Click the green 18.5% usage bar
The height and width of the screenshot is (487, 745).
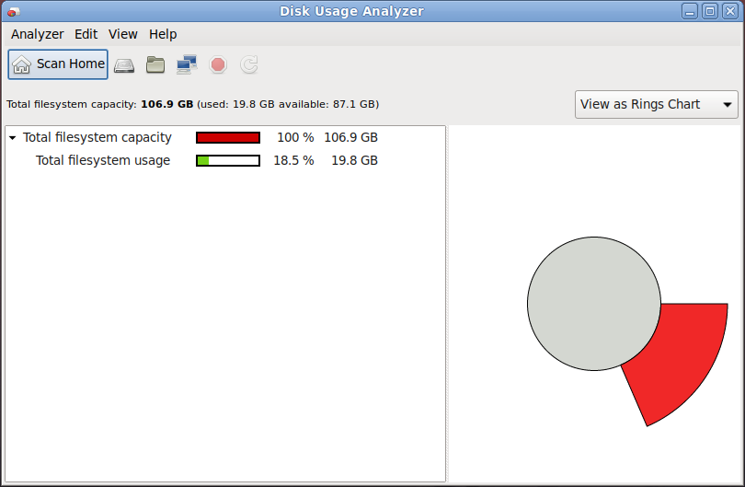[228, 160]
